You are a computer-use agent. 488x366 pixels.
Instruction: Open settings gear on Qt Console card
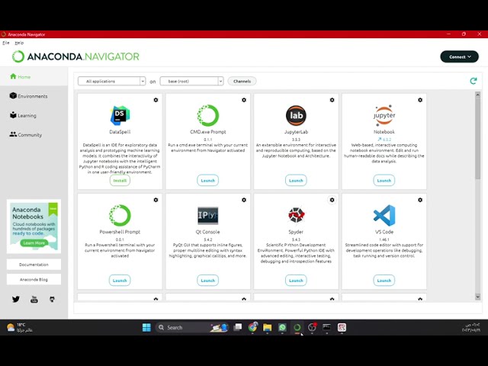pos(244,200)
